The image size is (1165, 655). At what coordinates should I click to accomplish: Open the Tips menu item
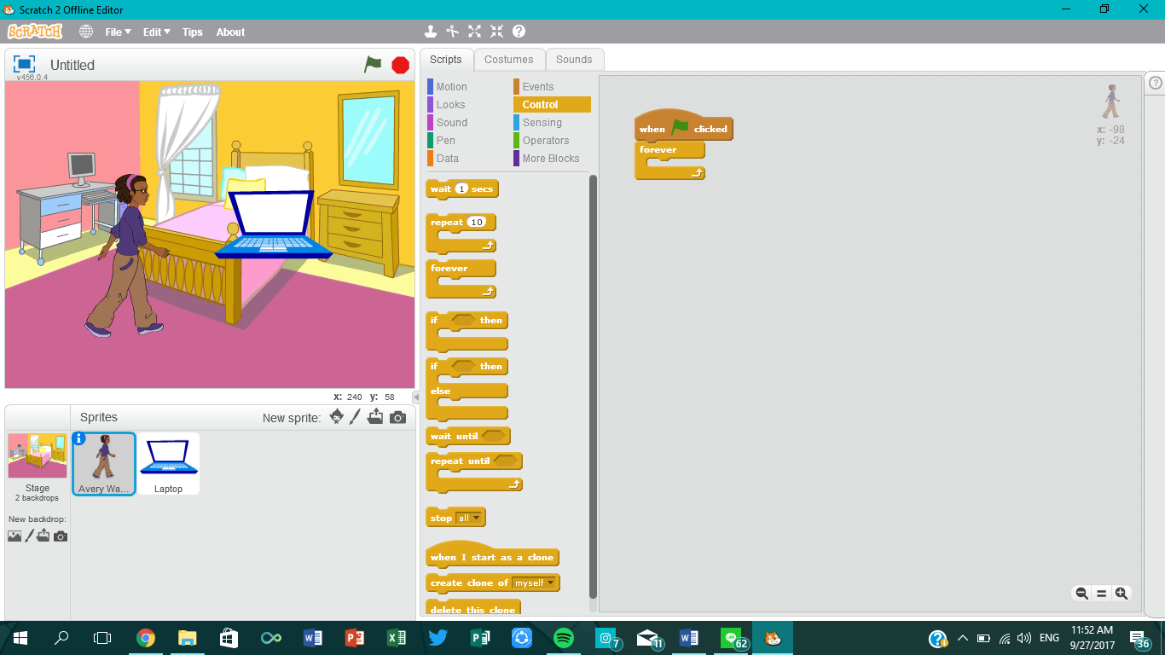pyautogui.click(x=192, y=32)
